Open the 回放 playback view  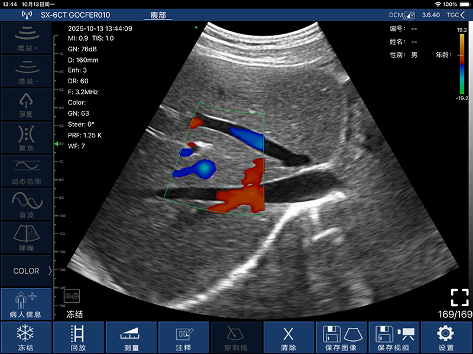click(x=78, y=338)
